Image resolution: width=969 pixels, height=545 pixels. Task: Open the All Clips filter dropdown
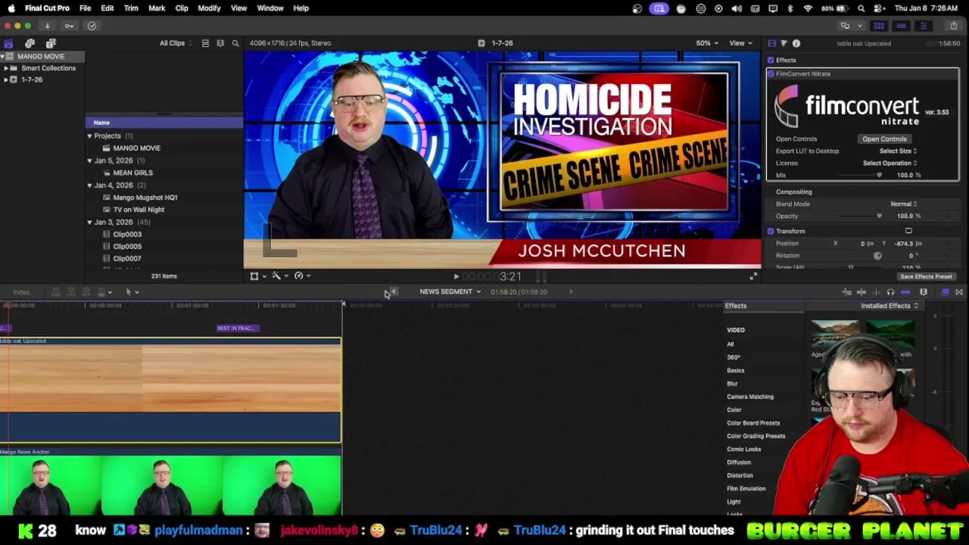coord(176,43)
